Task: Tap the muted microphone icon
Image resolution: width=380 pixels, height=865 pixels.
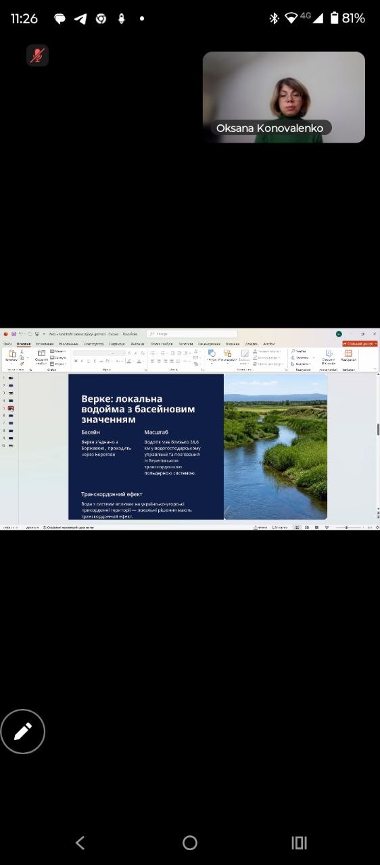Action: click(38, 55)
